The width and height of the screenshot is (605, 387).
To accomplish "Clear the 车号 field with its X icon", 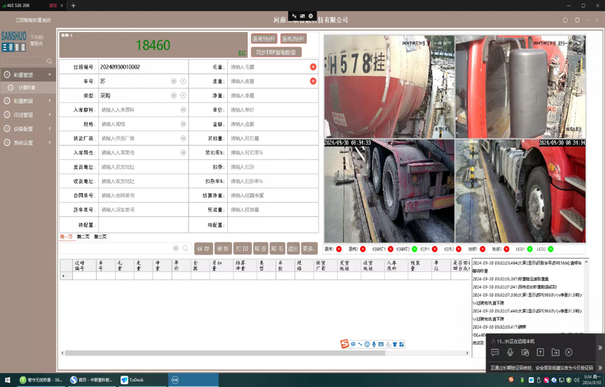I will 183,81.
